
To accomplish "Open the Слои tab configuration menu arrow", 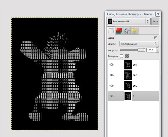I will (156, 38).
